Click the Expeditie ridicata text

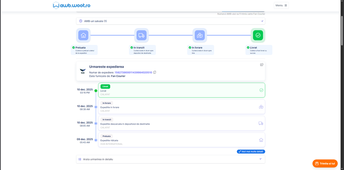(110, 140)
